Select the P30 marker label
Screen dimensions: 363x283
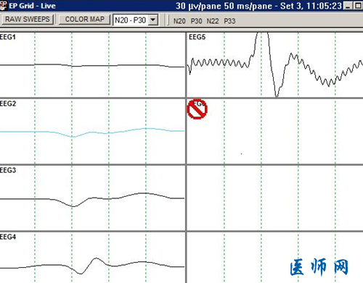pyautogui.click(x=196, y=21)
